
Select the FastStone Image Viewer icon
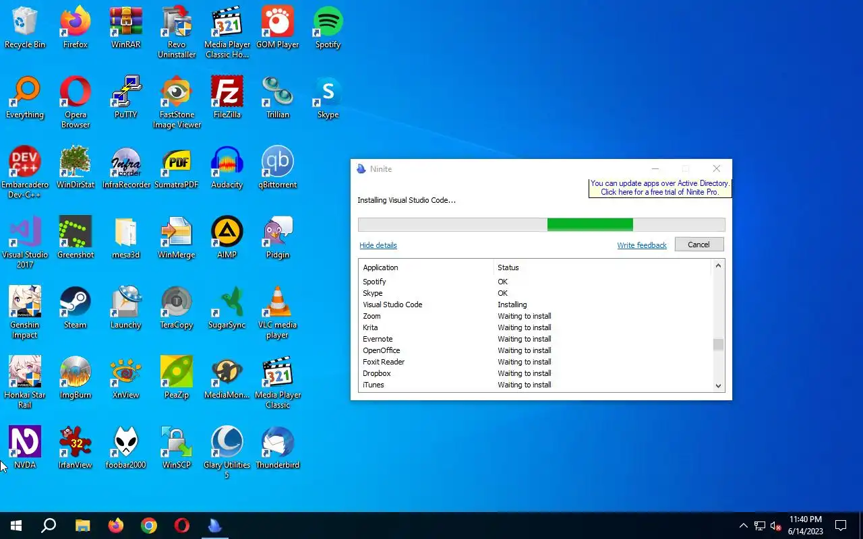[x=177, y=102]
